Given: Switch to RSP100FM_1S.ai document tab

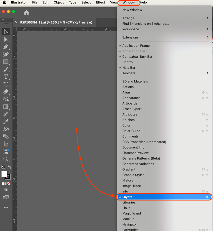Looking at the screenshot, I should coord(56,22).
